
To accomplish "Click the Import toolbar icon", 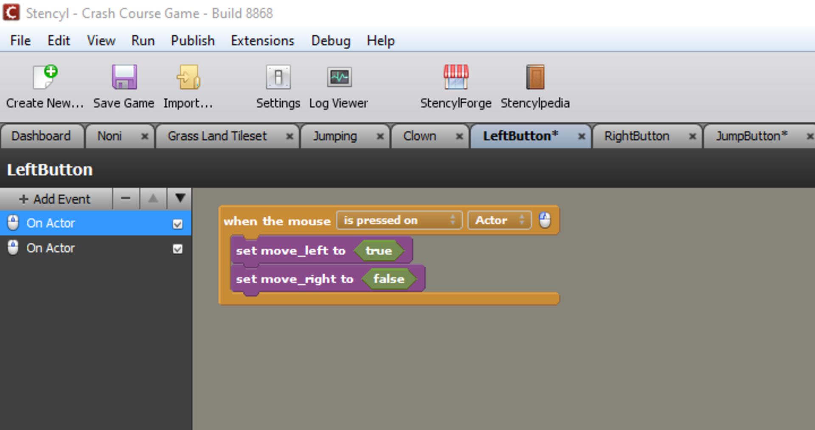I will pos(188,78).
